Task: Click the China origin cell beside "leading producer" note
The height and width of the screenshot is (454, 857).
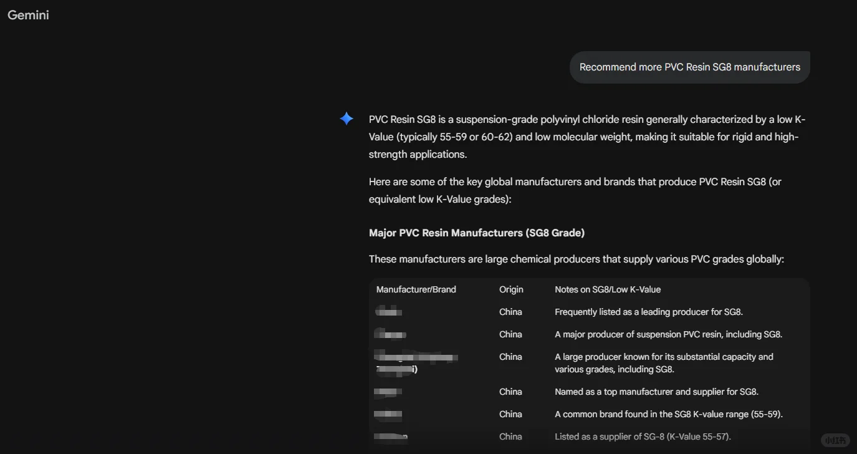Action: pos(510,312)
